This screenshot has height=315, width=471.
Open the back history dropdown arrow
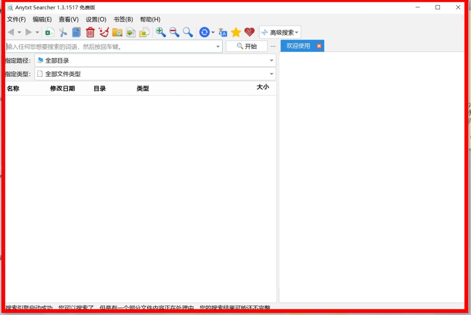[x=19, y=33]
